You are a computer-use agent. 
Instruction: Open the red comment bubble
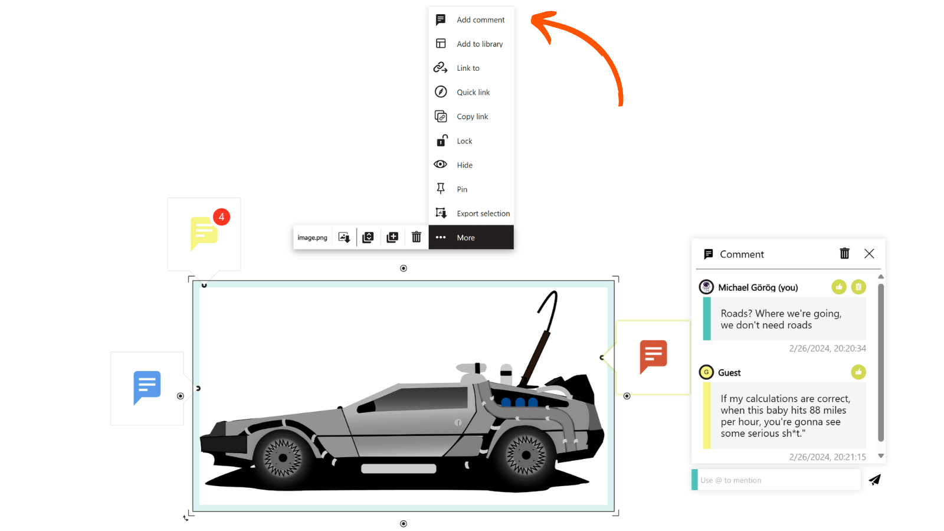(653, 356)
